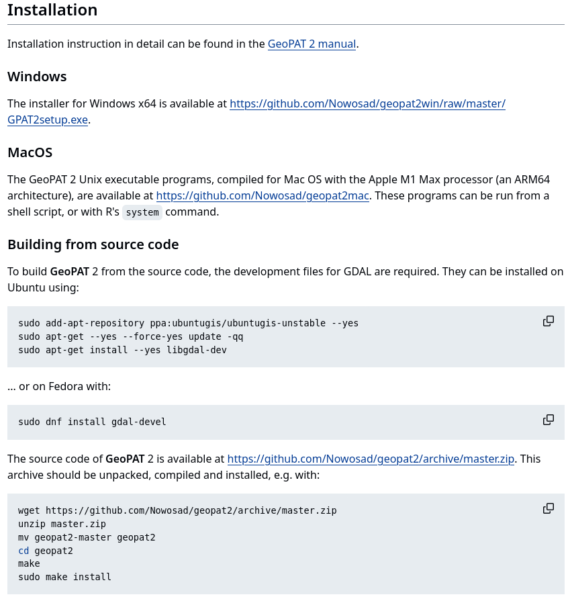Viewport: 570px width, 601px height.
Task: Follow the Windows GPAT2setup.exe installer link
Action: click(367, 104)
